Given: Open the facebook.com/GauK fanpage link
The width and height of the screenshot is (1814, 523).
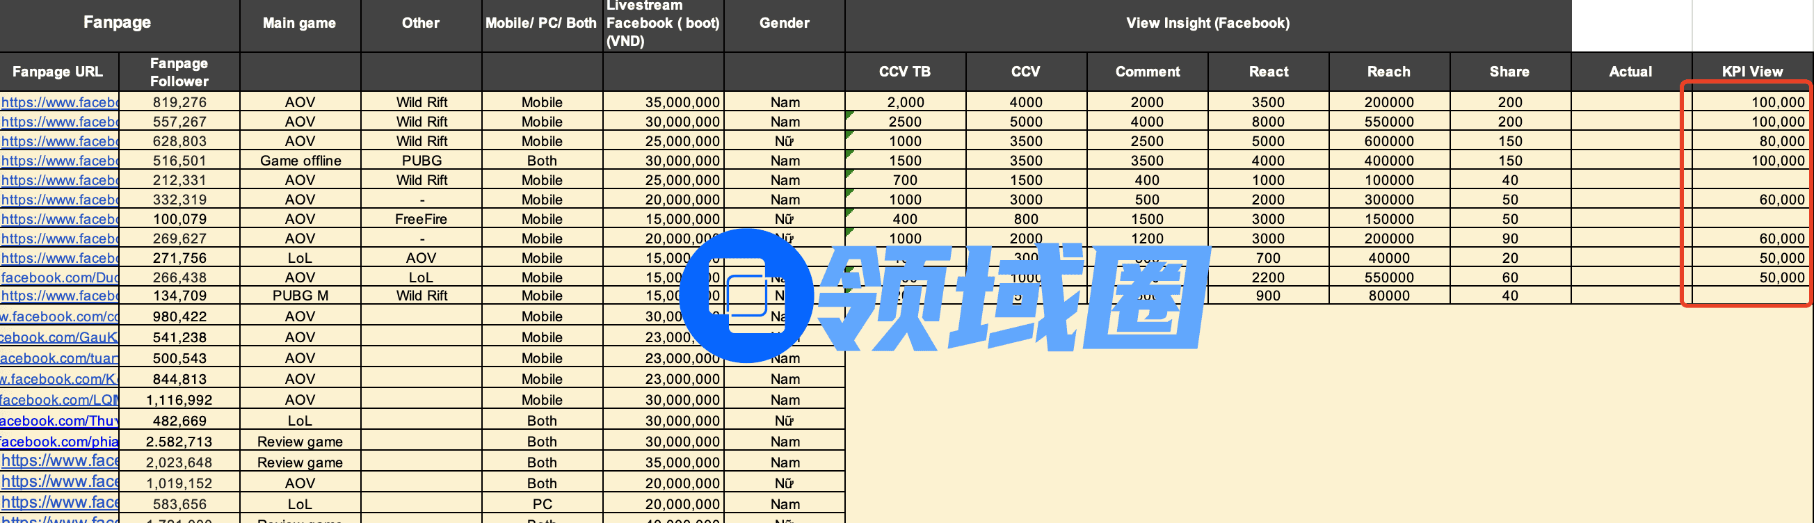Looking at the screenshot, I should click(59, 337).
